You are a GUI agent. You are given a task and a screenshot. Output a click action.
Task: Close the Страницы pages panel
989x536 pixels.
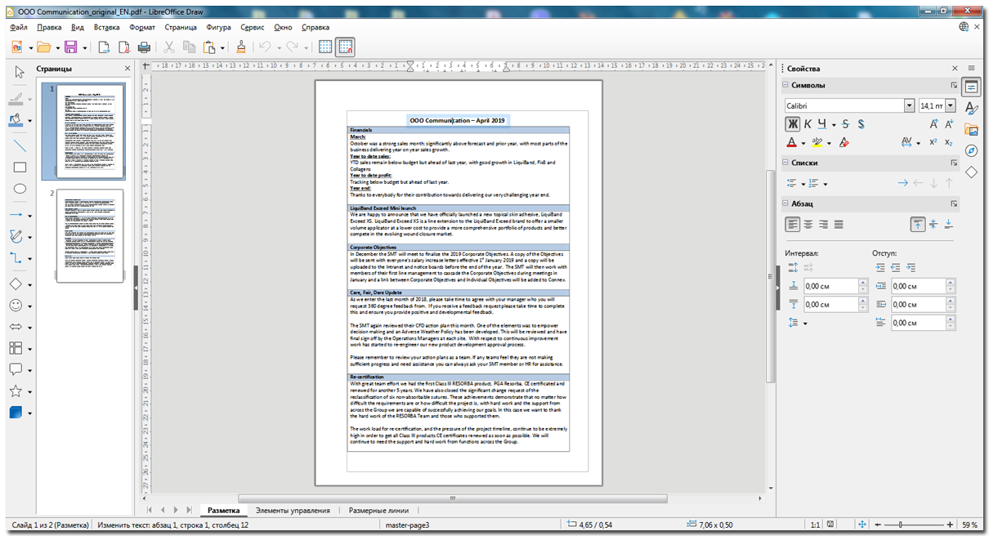tap(127, 69)
